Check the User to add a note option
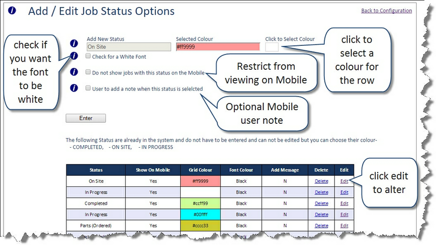Image resolution: width=436 pixels, height=245 pixels. click(88, 88)
